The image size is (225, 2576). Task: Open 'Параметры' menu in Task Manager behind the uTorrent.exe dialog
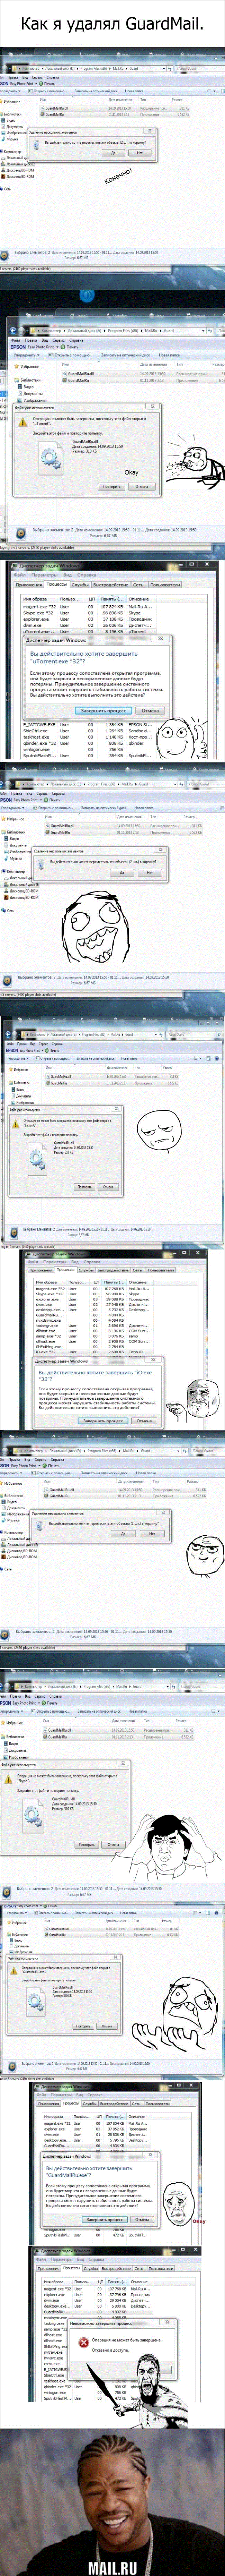[x=44, y=575]
